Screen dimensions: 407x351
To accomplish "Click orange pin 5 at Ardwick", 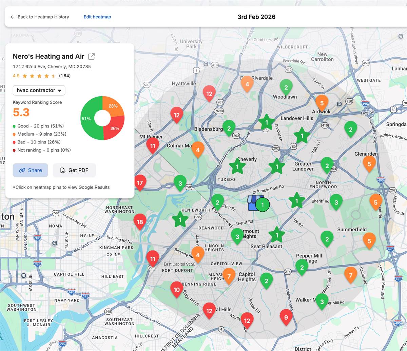I will coord(322,103).
